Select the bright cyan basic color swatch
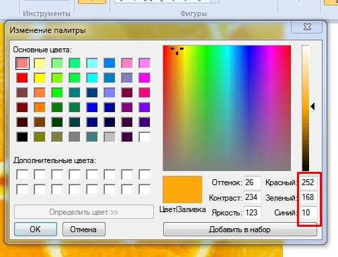 92,78
